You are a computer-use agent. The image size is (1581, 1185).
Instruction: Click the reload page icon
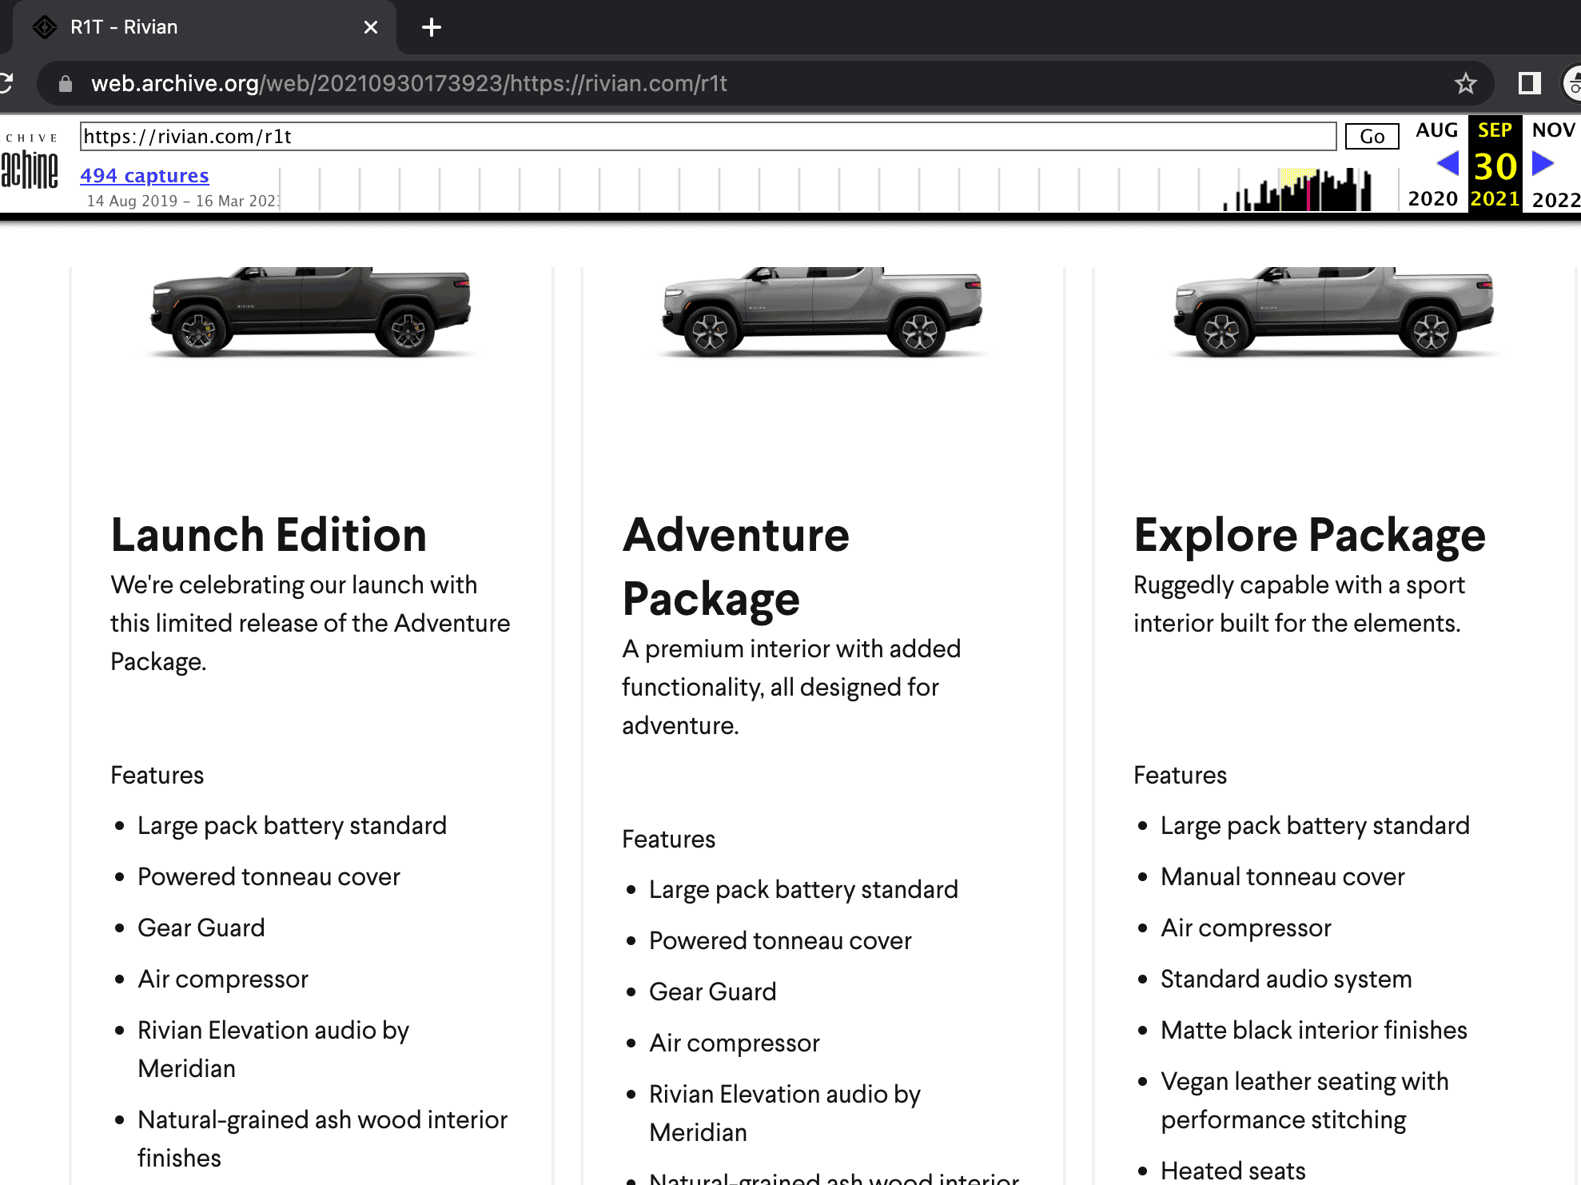(x=6, y=83)
